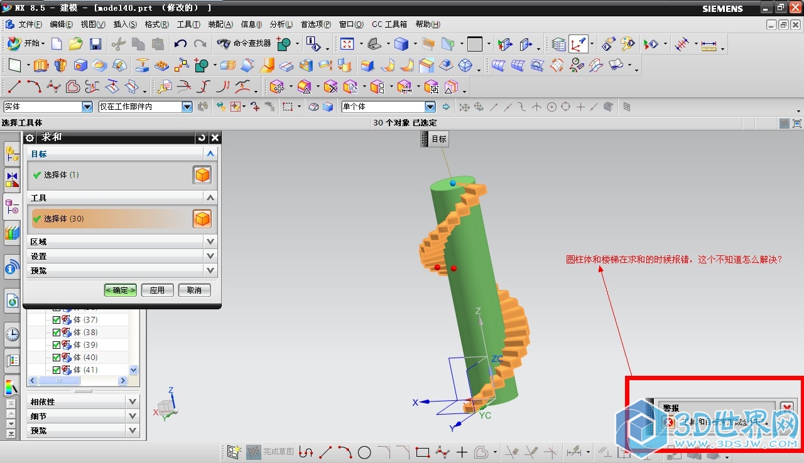
Task: Open the 编辑(E) menu
Action: pos(62,24)
